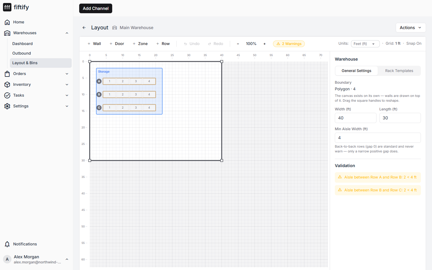
Task: Select bin 4 in Row C
Action: point(149,108)
